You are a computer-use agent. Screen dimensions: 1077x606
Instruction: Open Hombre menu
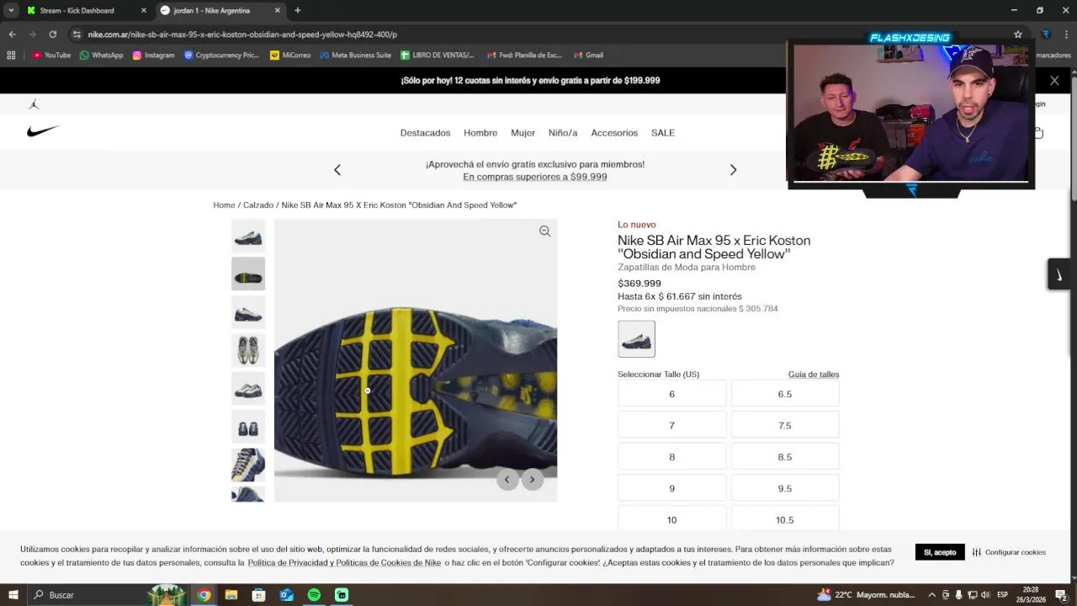[480, 133]
